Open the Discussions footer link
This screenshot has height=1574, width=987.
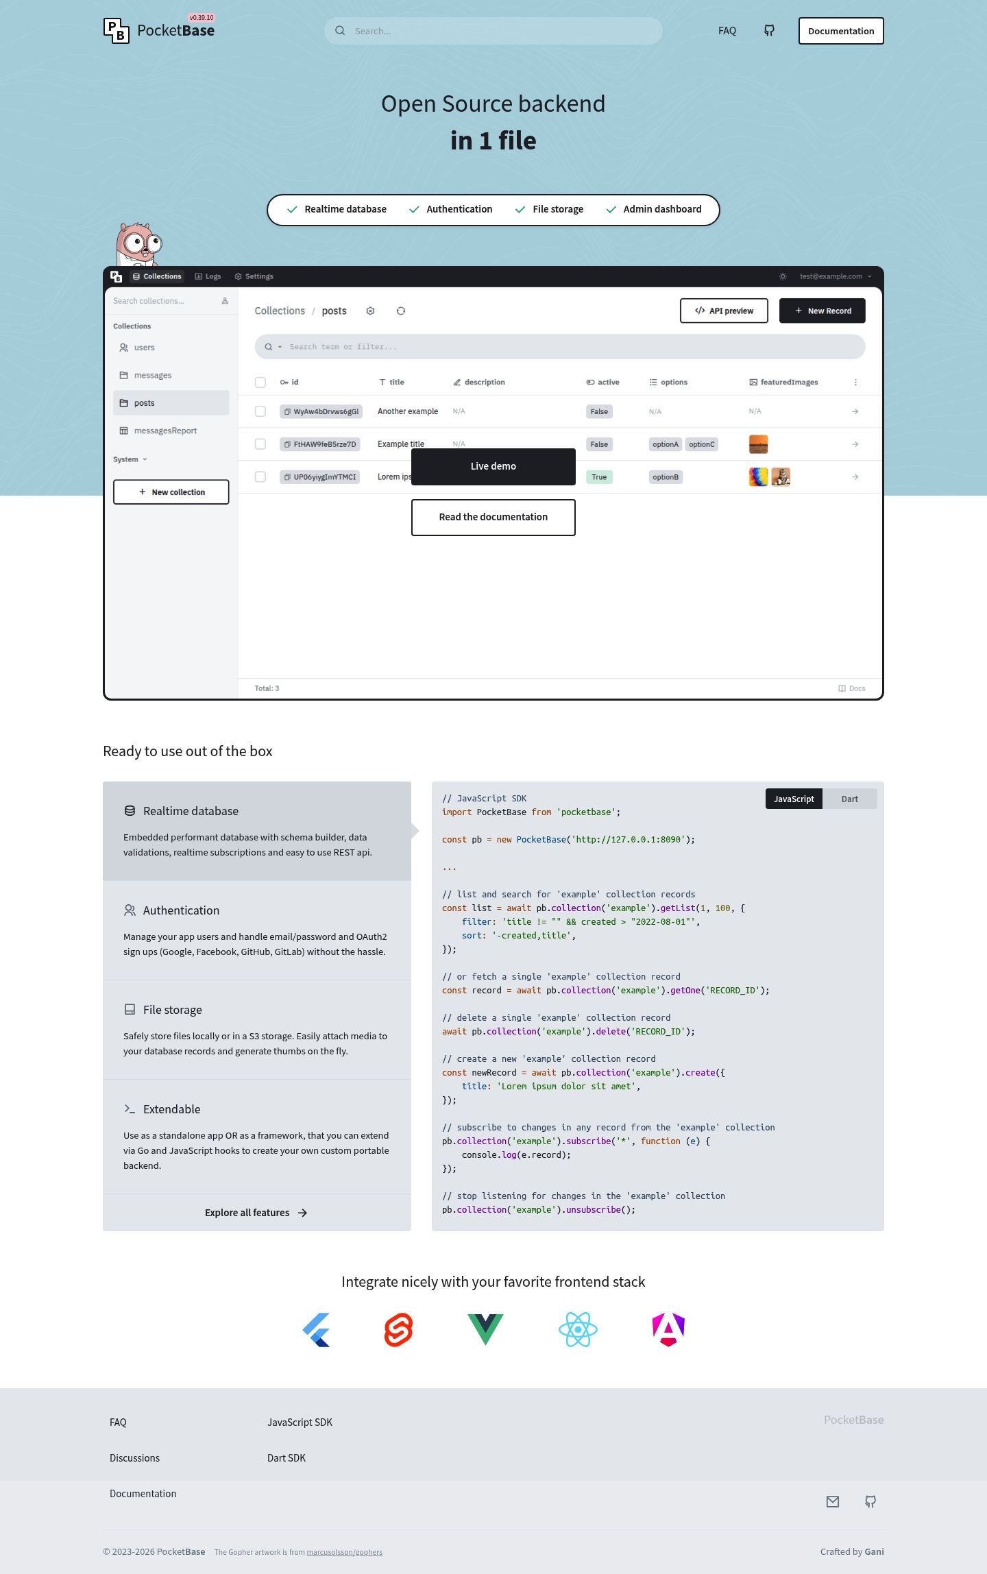point(134,1458)
